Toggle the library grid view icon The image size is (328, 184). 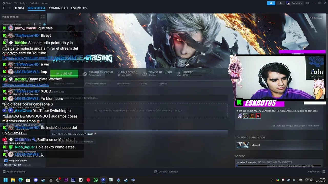[43, 17]
